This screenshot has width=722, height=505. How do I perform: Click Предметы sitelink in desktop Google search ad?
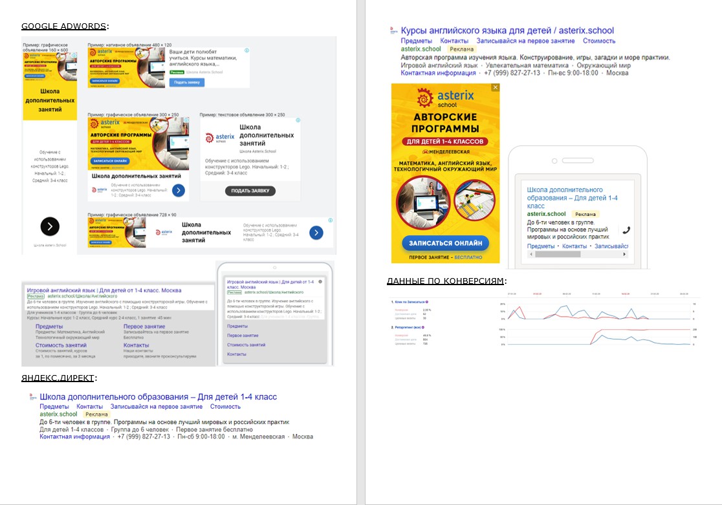49,326
